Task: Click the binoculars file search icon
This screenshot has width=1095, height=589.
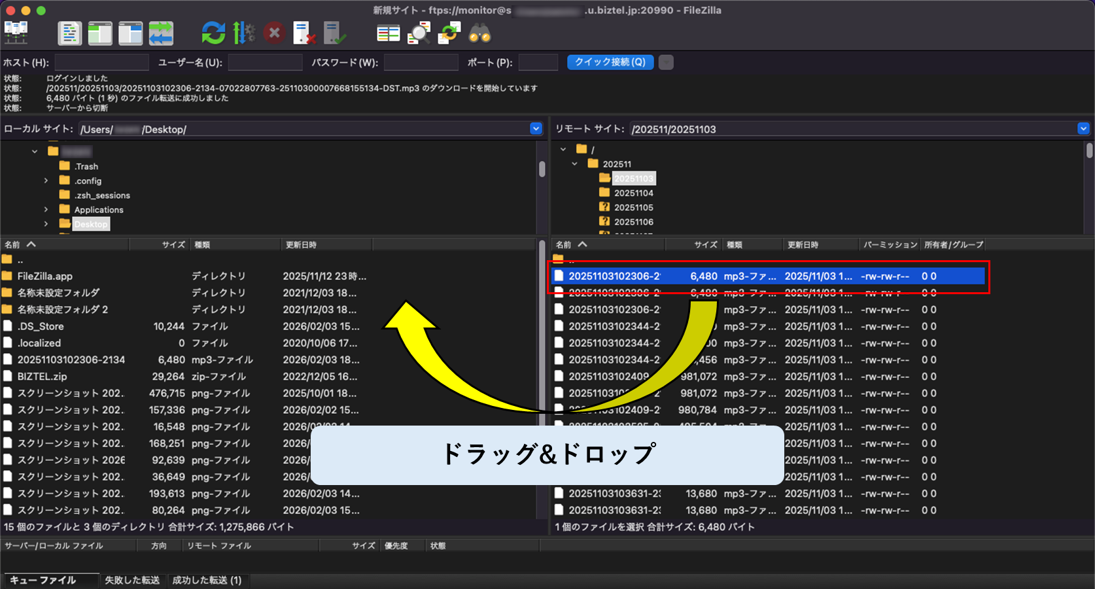Action: pos(479,33)
